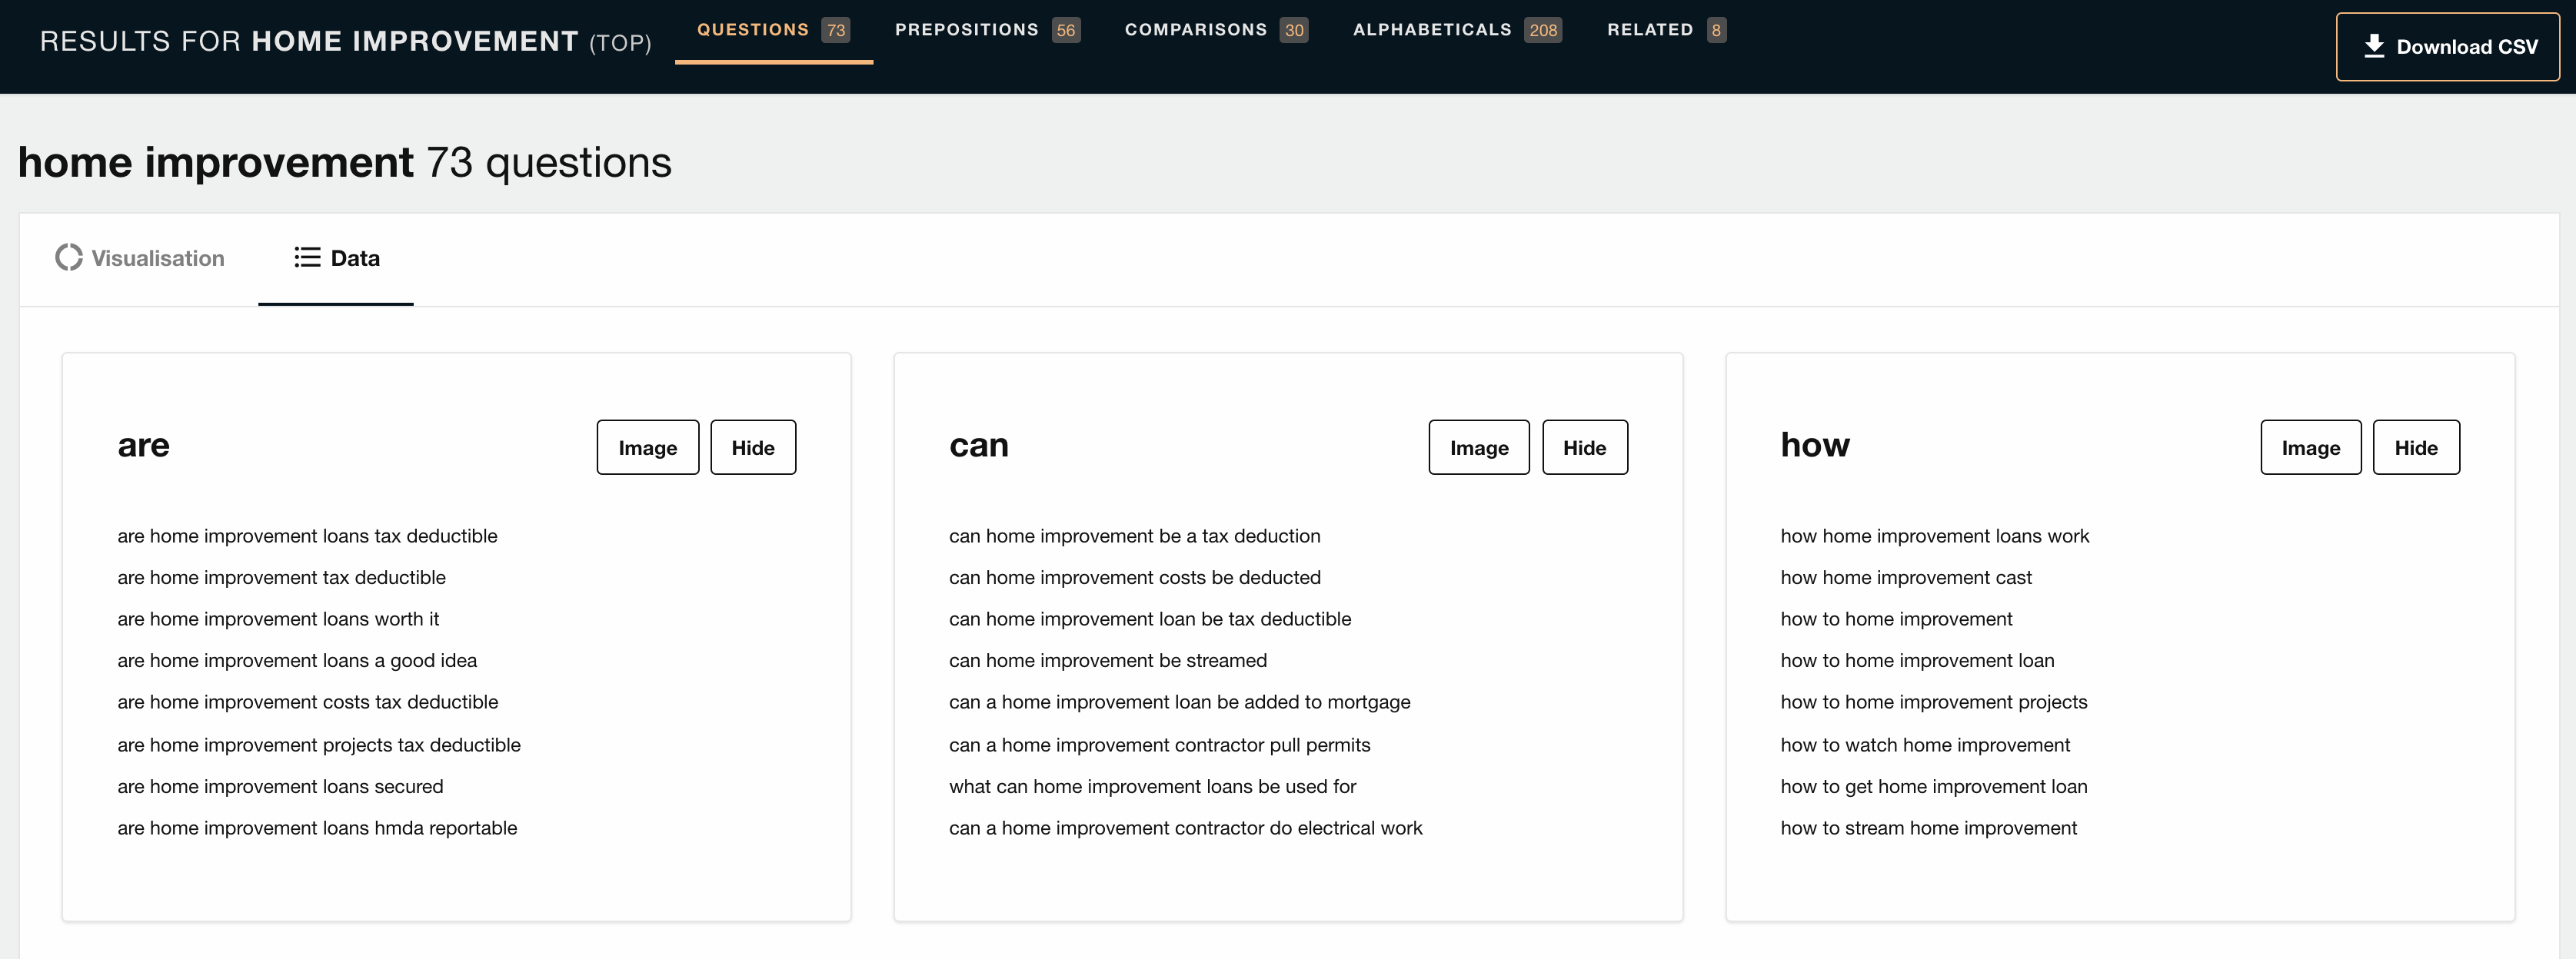Click "how to watch home improvement" question
The height and width of the screenshot is (959, 2576).
[1925, 745]
